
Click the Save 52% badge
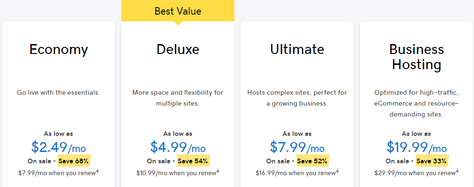[313, 161]
